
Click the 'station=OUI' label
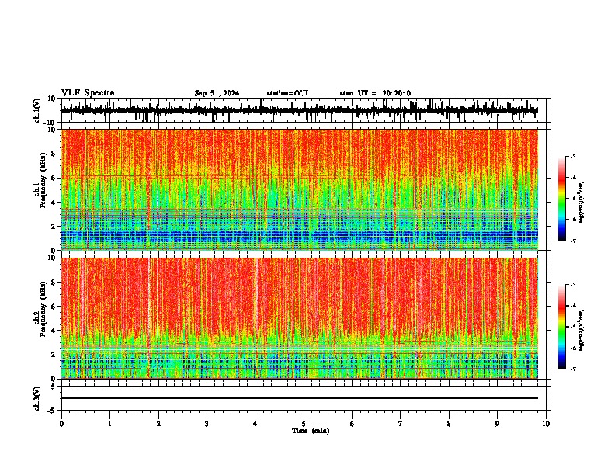pos(287,93)
